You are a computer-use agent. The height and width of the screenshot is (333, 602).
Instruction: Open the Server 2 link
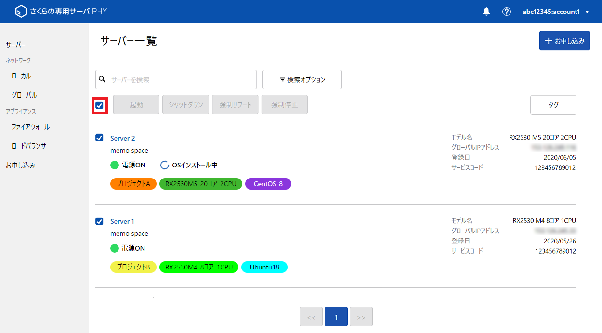122,138
